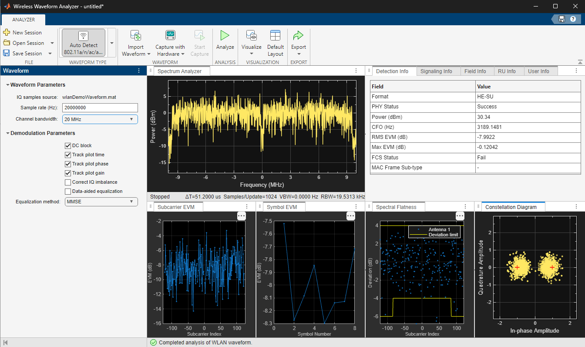The height and width of the screenshot is (347, 585).
Task: Click the Sample rate input field
Action: pyautogui.click(x=100, y=108)
